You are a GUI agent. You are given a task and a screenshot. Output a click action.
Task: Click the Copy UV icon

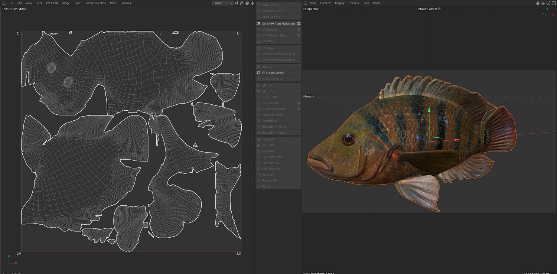click(258, 140)
